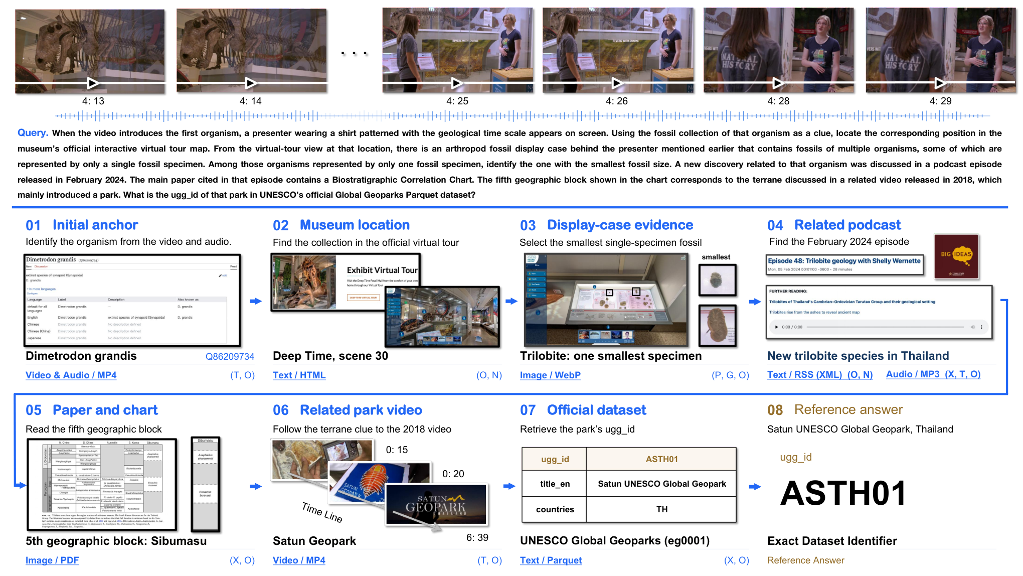Image resolution: width=1023 pixels, height=576 pixels.
Task: Open the Text / RSS (XML) link
Action: (820, 374)
